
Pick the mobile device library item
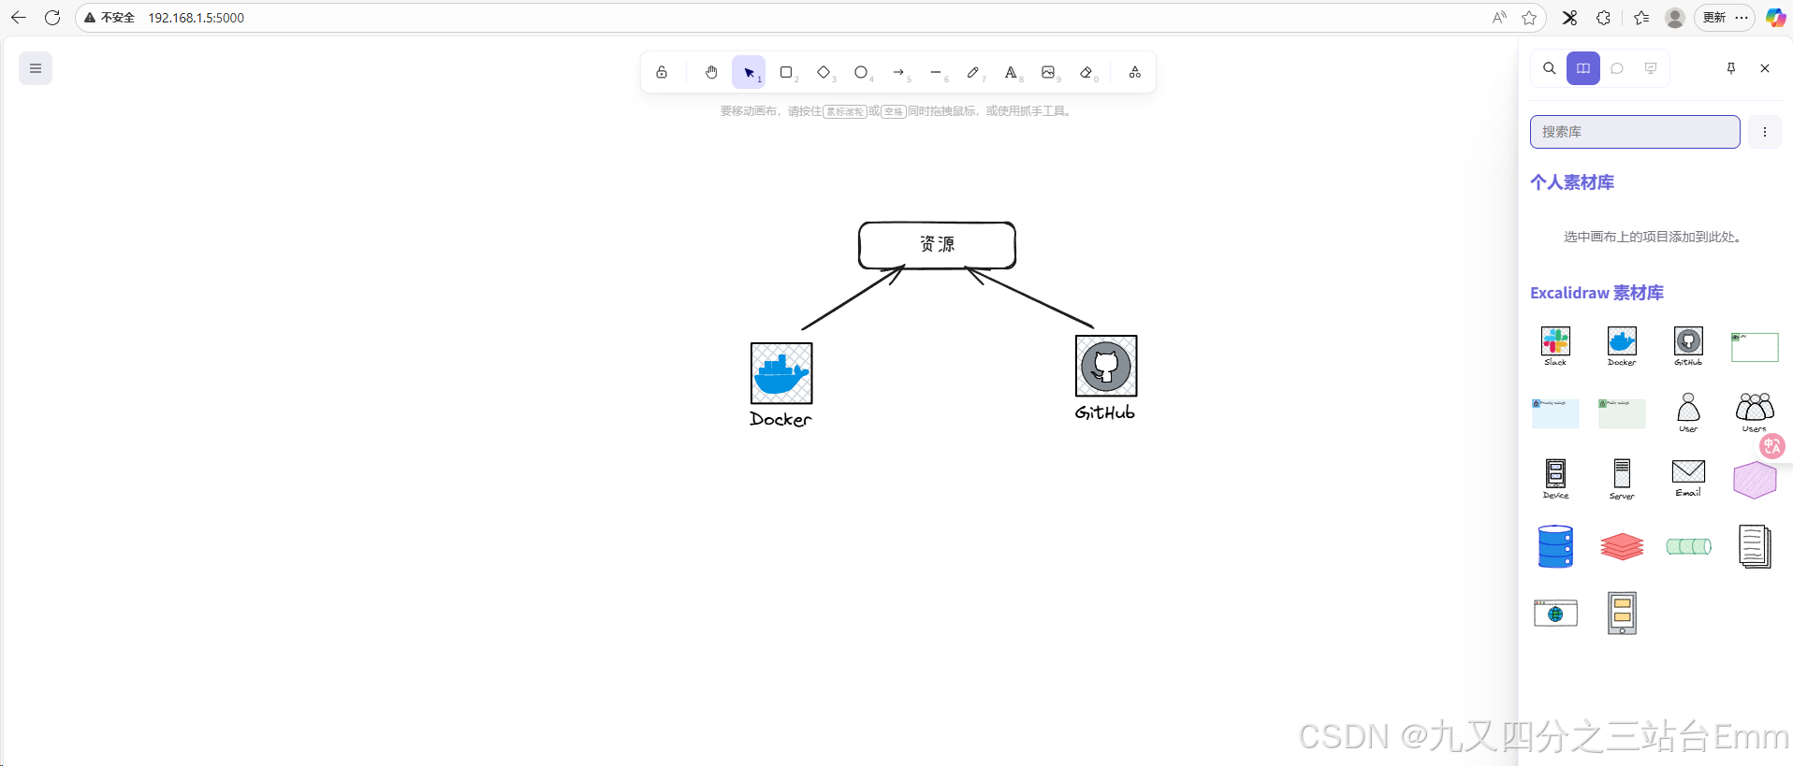coord(1622,614)
